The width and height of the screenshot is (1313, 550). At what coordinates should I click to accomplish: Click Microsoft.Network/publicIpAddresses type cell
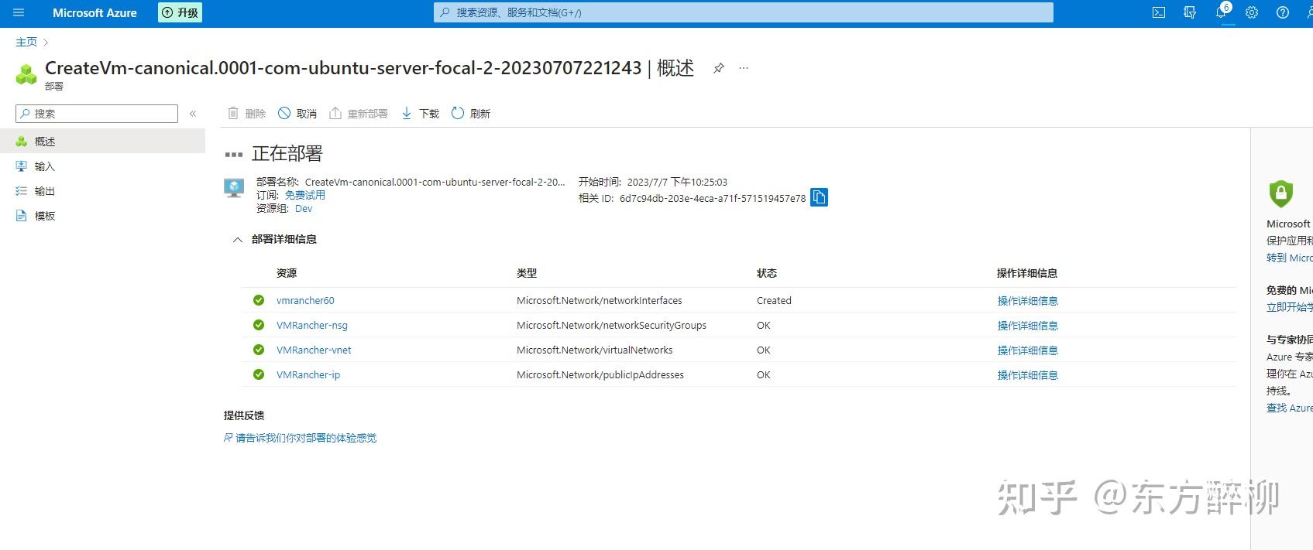[600, 374]
